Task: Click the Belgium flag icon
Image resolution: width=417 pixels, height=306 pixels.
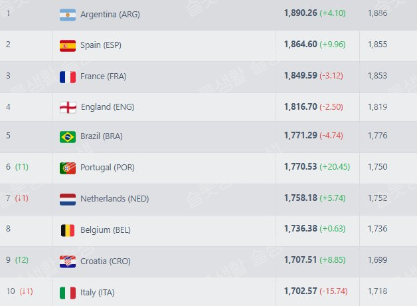Action: pos(68,230)
